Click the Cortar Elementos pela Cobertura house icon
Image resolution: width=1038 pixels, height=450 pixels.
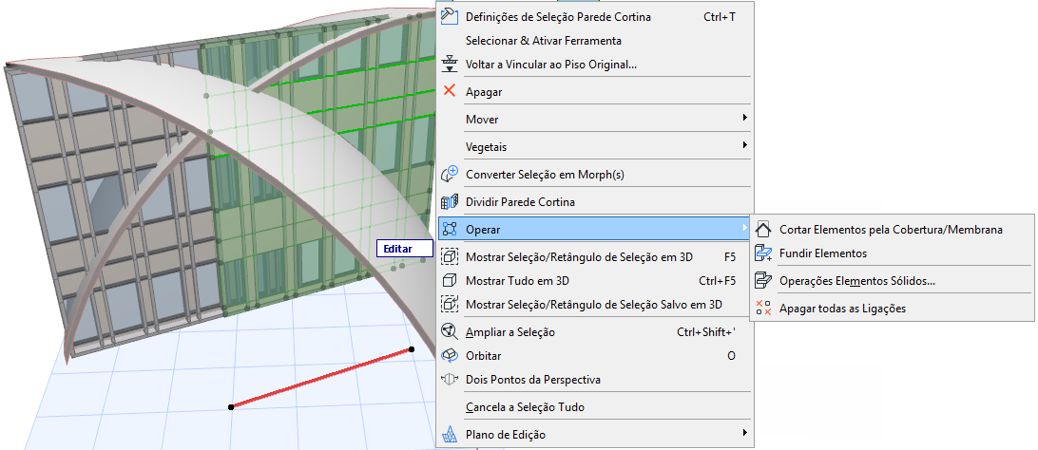(x=763, y=230)
